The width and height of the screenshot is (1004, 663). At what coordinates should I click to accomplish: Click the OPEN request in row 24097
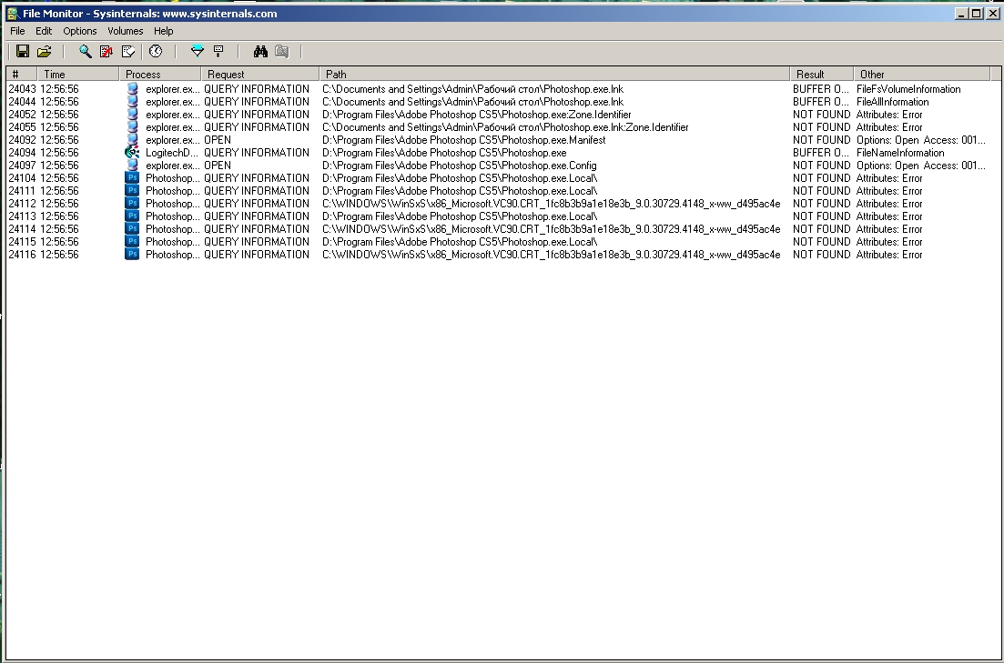point(217,166)
